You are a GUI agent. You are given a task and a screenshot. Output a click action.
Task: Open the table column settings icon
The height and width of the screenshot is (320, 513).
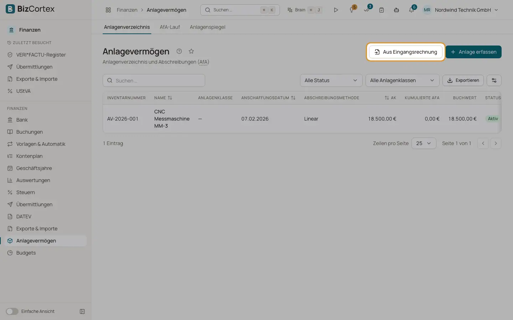click(494, 80)
